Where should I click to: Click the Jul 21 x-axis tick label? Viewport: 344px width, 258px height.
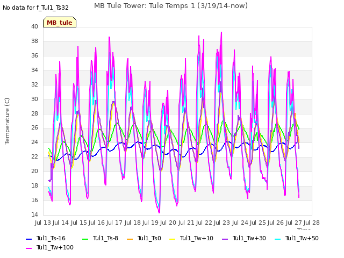tap(187, 223)
